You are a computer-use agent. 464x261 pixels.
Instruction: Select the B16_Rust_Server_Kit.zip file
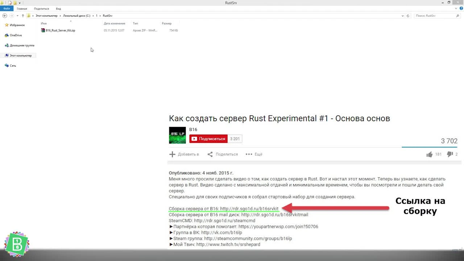coord(60,30)
